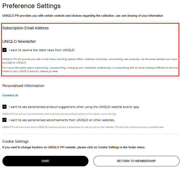182x169 pixels.
Task: Uncheck the UNIQLO newsletter checkbox
Action: [x=4, y=50]
